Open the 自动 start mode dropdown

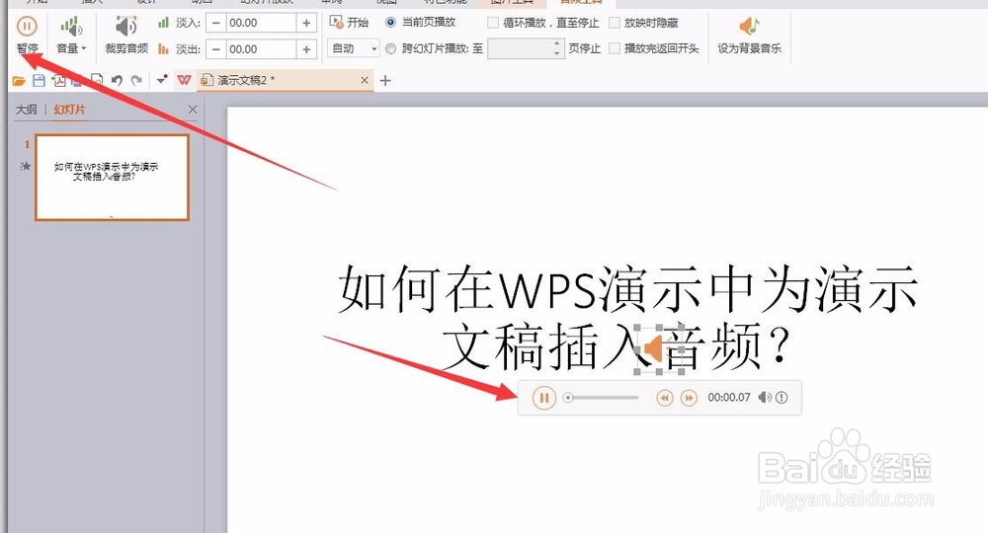pyautogui.click(x=353, y=48)
